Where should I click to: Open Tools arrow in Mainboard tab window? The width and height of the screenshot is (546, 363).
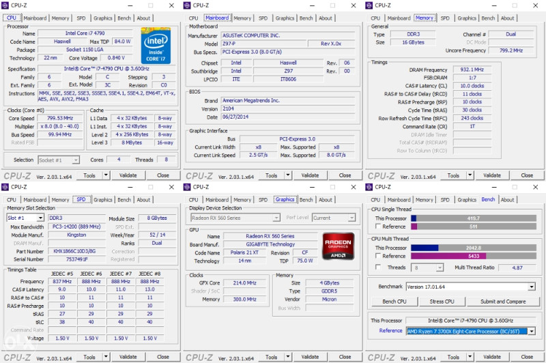[288, 175]
